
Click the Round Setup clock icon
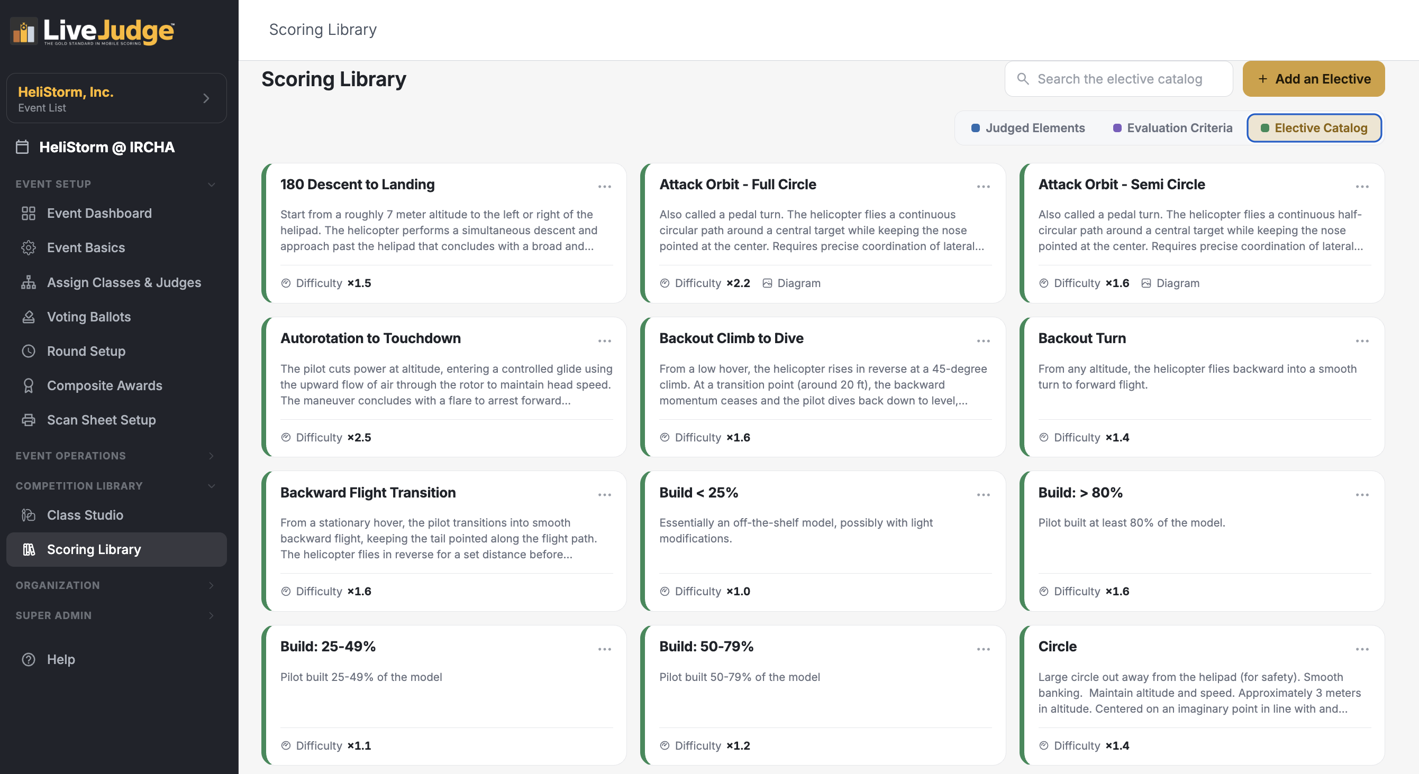tap(28, 351)
